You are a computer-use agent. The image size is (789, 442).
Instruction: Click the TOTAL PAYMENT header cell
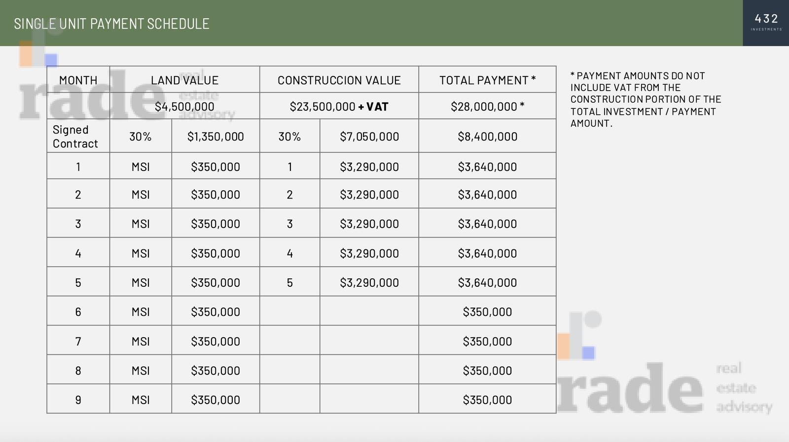pyautogui.click(x=487, y=80)
